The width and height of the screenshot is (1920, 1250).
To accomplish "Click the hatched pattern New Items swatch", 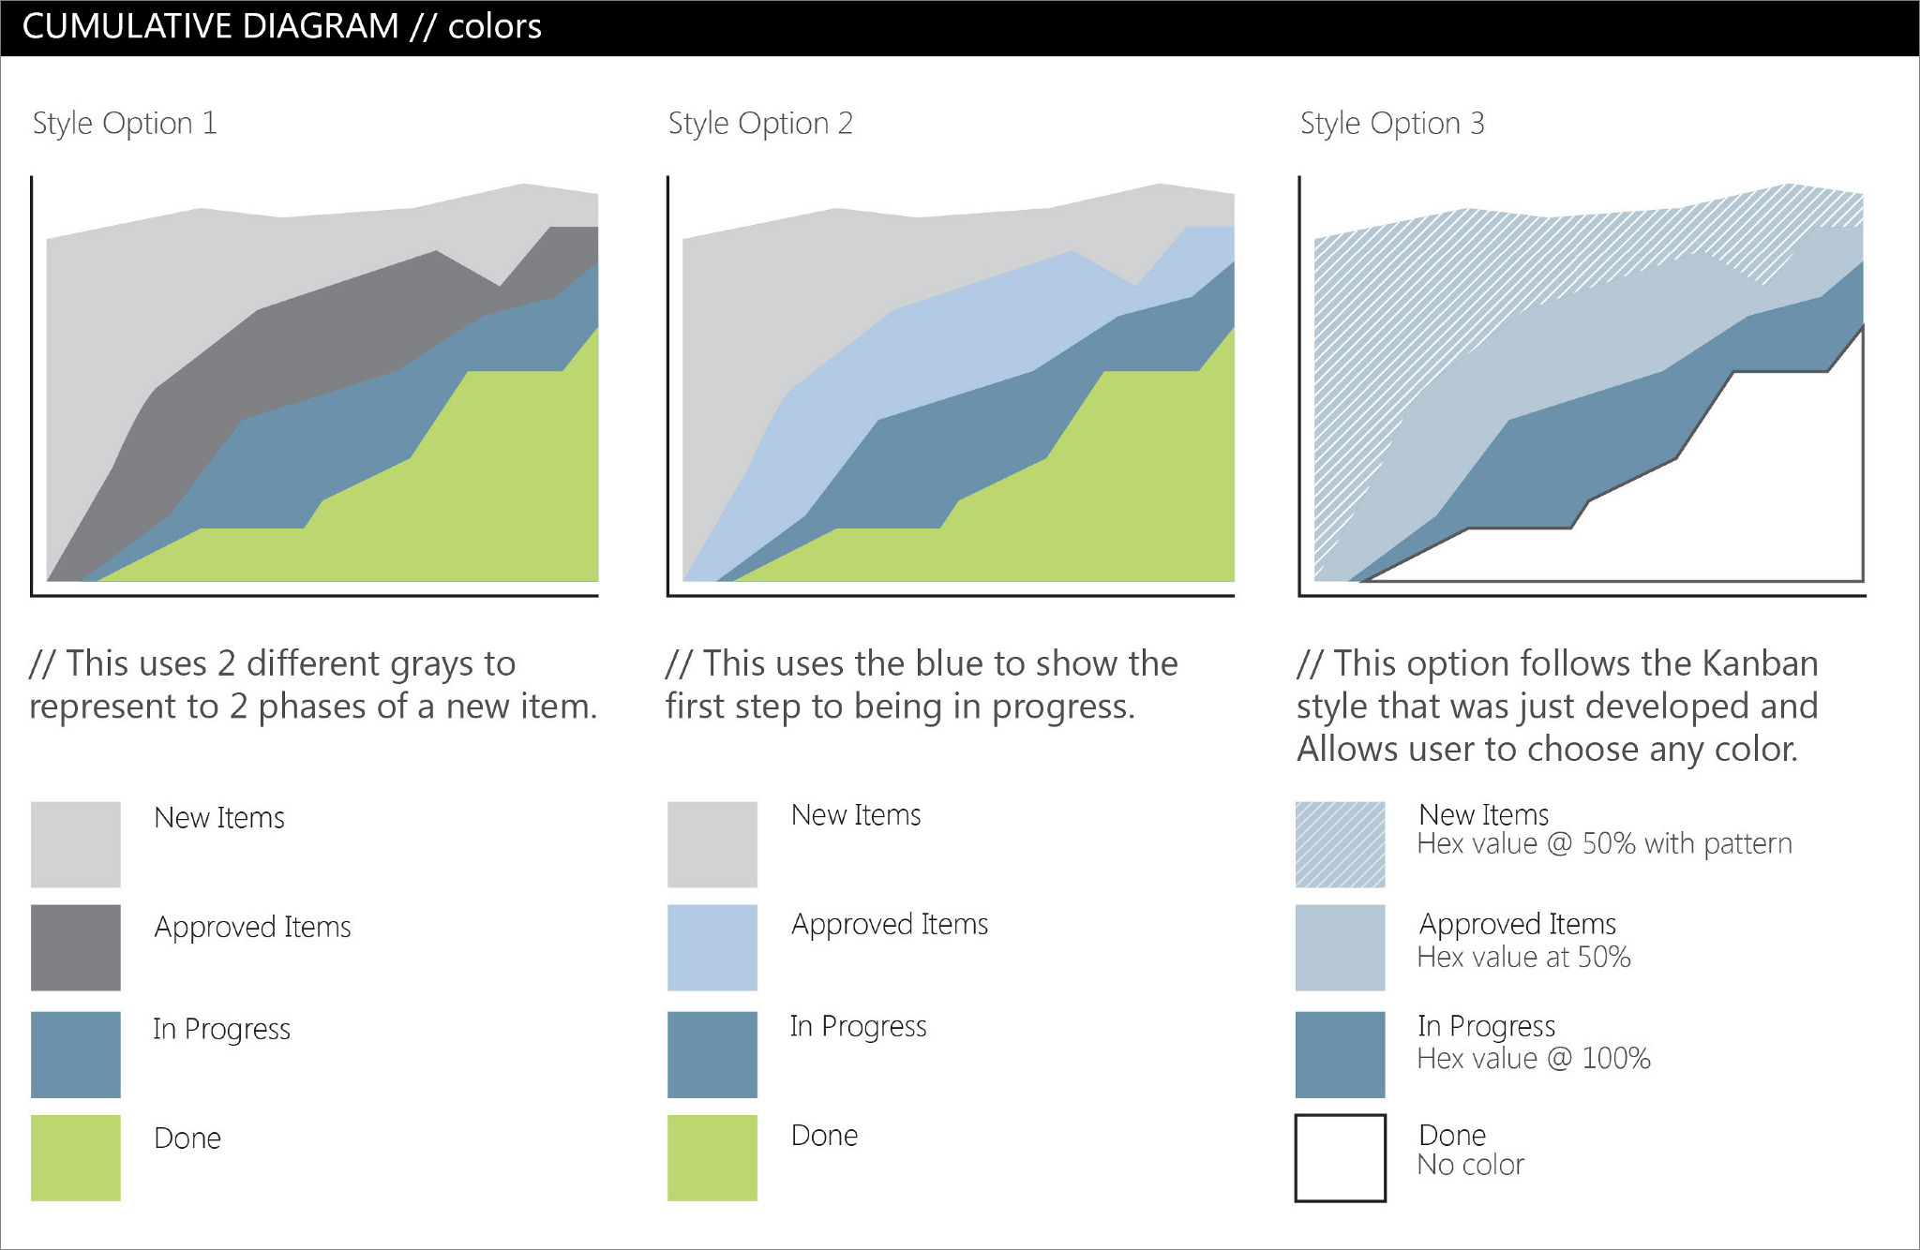I will pyautogui.click(x=1340, y=843).
